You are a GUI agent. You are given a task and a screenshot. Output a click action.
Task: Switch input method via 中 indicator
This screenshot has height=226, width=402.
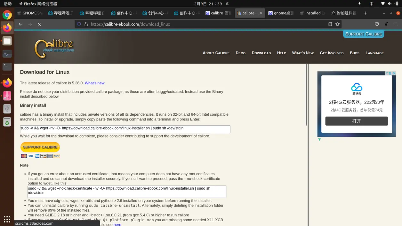(x=372, y=4)
